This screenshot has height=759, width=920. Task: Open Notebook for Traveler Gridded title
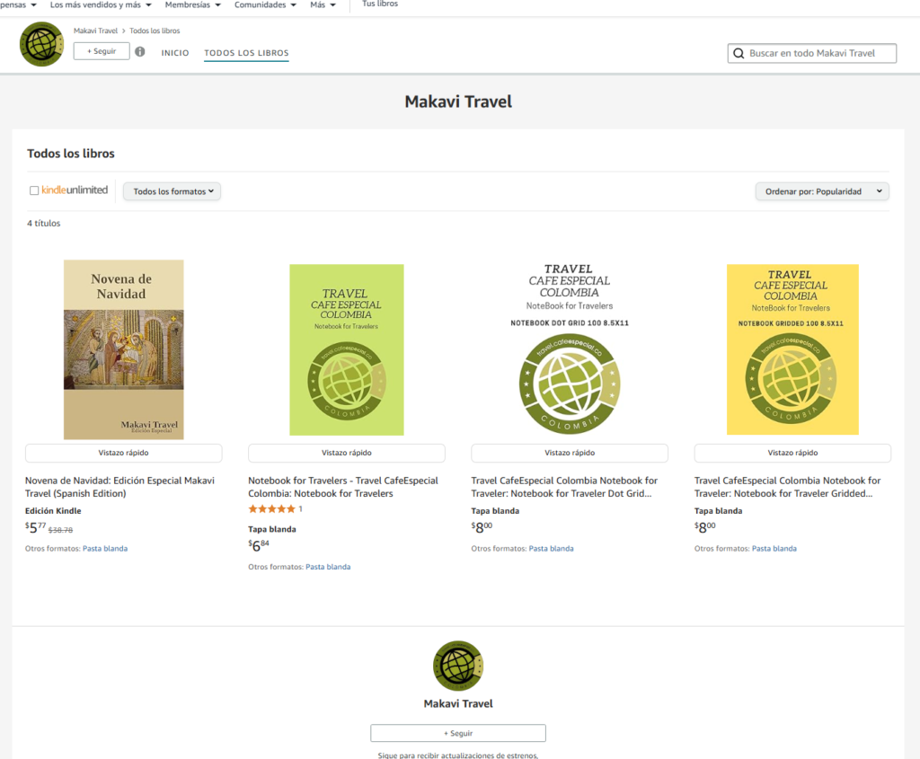[x=788, y=487]
